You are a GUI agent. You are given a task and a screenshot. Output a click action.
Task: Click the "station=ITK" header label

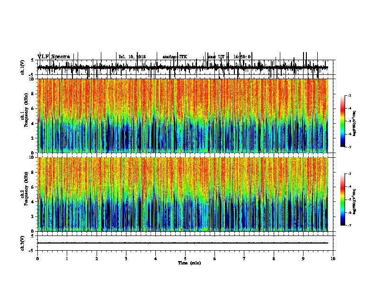point(175,57)
